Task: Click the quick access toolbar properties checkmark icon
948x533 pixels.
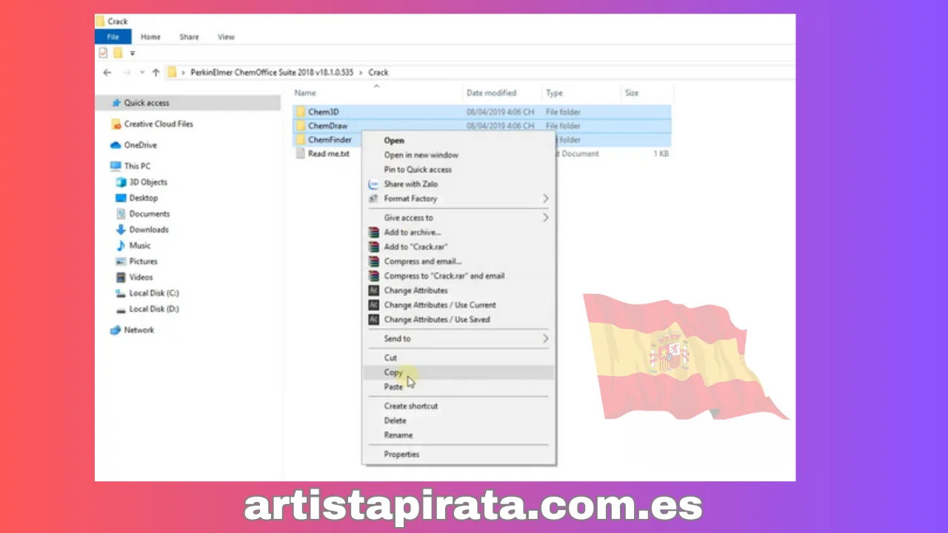Action: [103, 53]
